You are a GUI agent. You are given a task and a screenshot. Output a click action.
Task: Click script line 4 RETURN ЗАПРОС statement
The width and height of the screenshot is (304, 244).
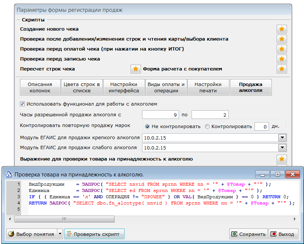click(x=162, y=203)
